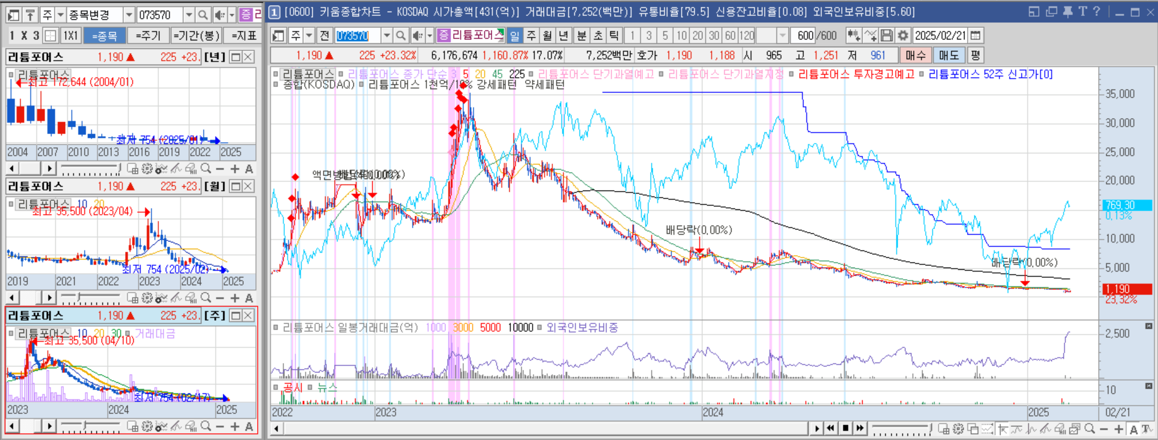The width and height of the screenshot is (1158, 440).
Task: Click the zoom magnifier in main chart bottom toolbar
Action: 1089,429
